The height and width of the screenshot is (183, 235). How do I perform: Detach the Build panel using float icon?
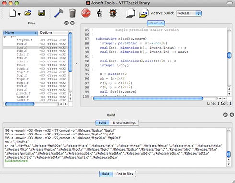tap(225, 115)
